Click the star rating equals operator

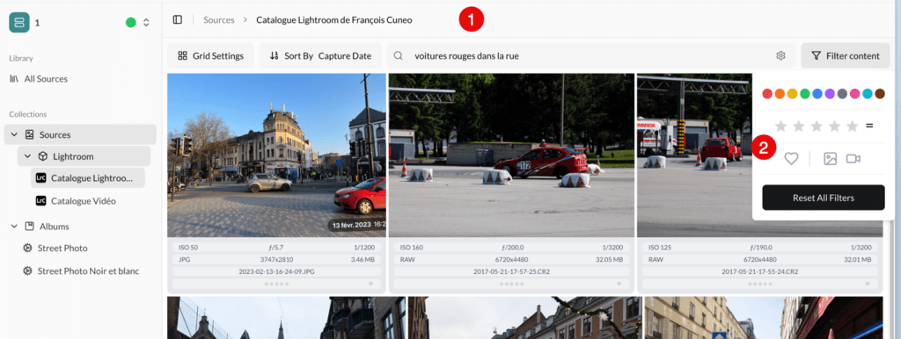coord(869,126)
